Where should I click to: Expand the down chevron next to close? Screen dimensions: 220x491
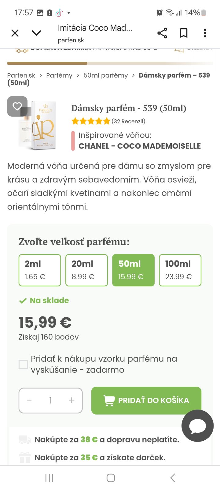[x=36, y=33]
